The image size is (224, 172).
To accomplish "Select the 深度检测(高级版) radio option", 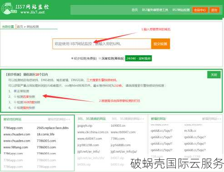I will [x=100, y=58].
